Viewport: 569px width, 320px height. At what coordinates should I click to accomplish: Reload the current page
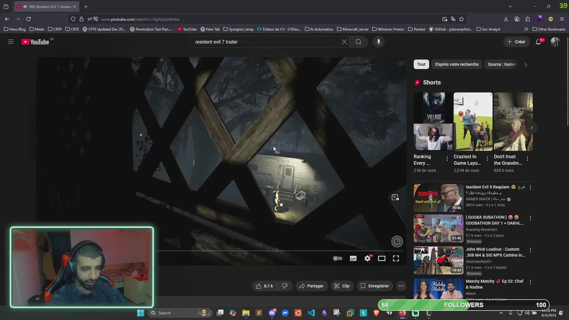28,19
